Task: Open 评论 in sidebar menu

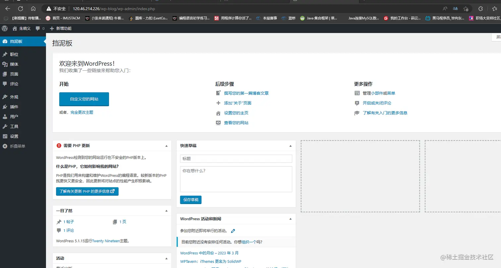Action: (x=23, y=84)
